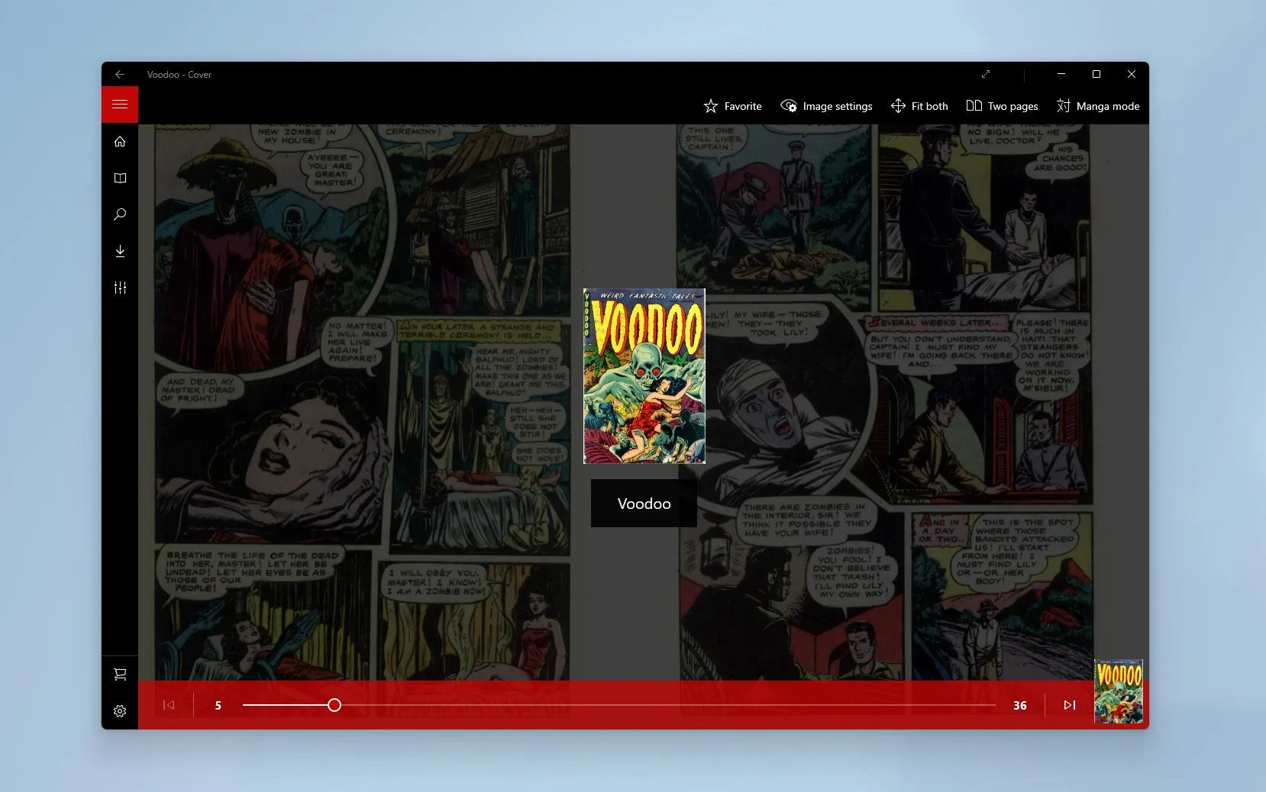Click the page slider thumb
Viewport: 1266px width, 792px height.
click(x=334, y=705)
